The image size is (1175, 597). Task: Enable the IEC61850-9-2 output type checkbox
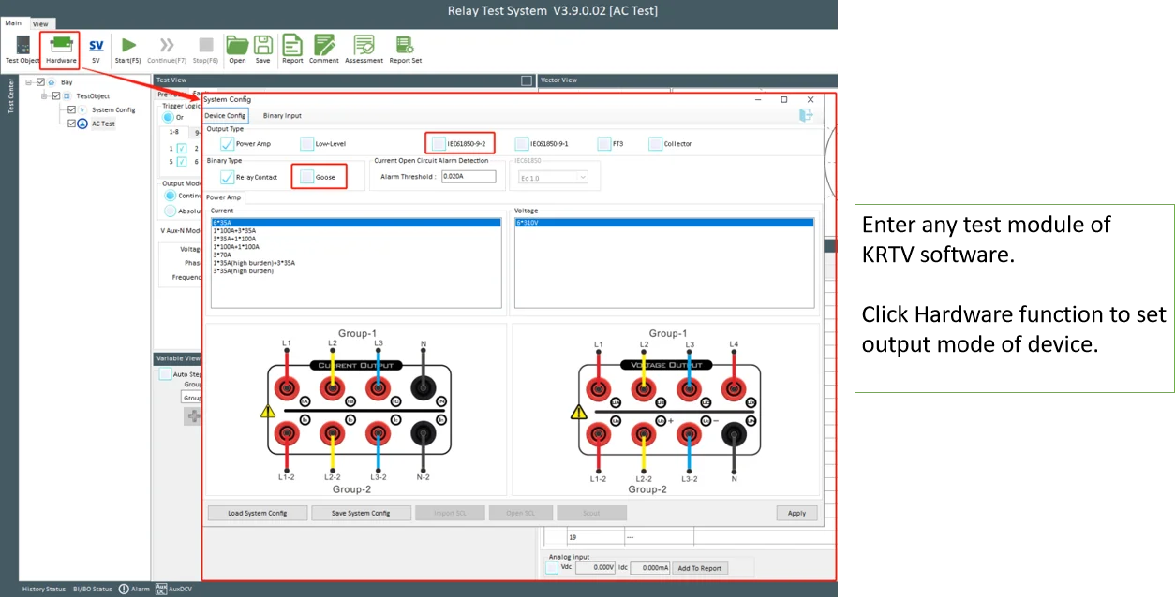click(439, 143)
